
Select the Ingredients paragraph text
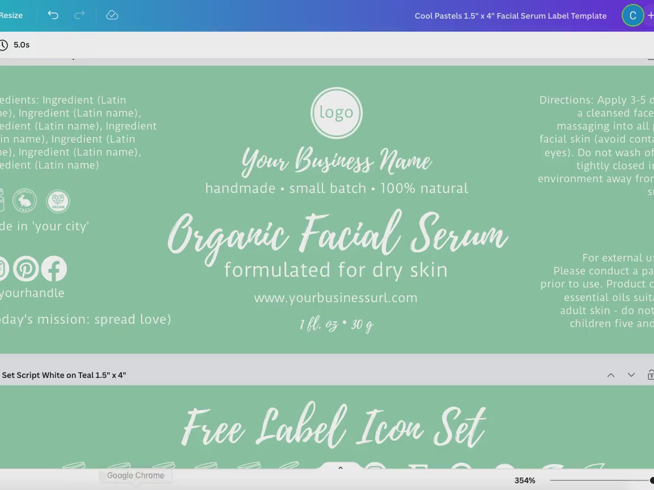pyautogui.click(x=78, y=132)
